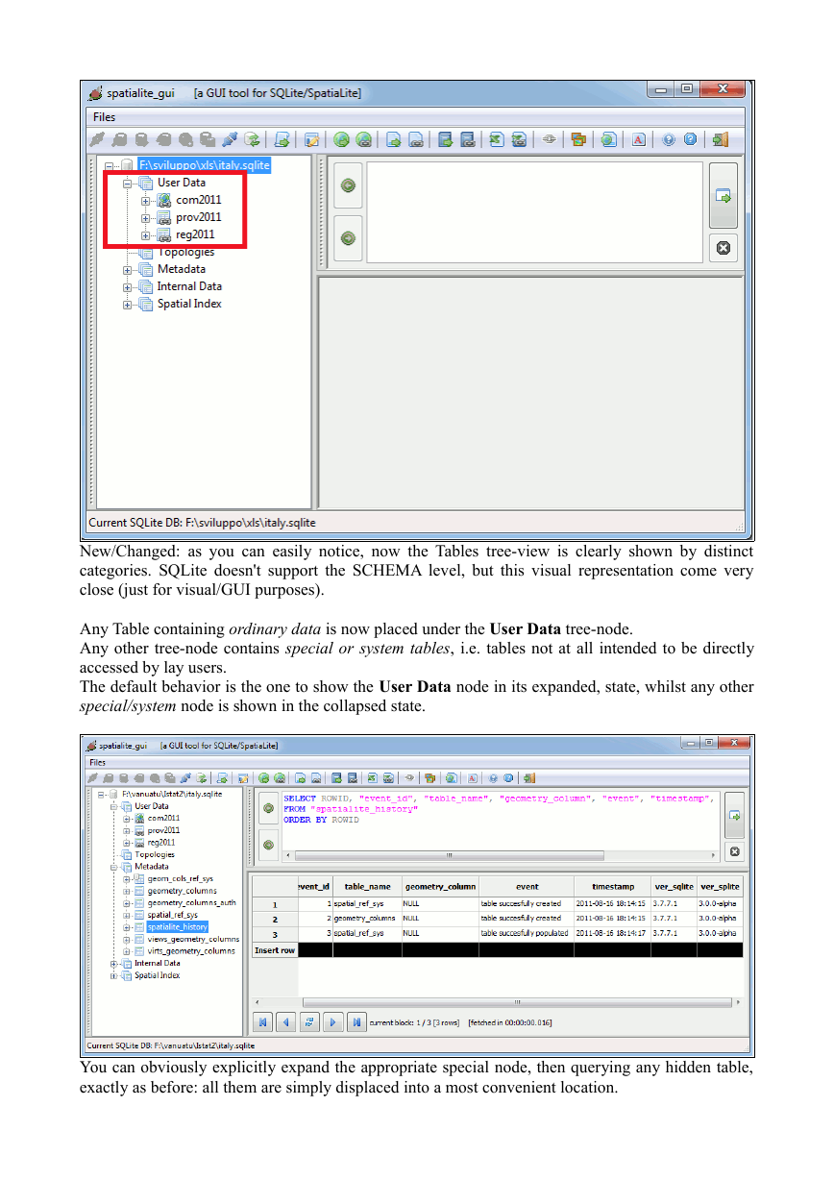The height and width of the screenshot is (1180, 834).
Task: Select the 'Insert row' row header
Action: point(275,950)
